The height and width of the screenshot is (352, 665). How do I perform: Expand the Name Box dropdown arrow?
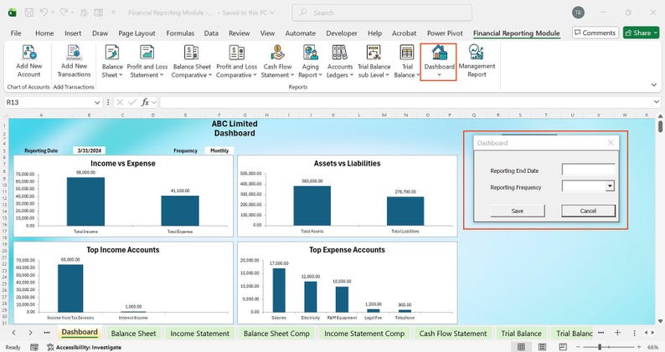coord(96,103)
